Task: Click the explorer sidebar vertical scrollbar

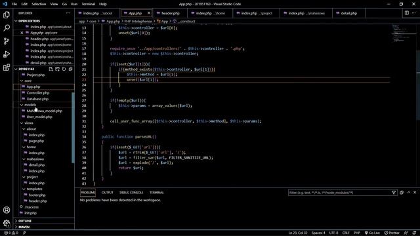Action: [73, 127]
